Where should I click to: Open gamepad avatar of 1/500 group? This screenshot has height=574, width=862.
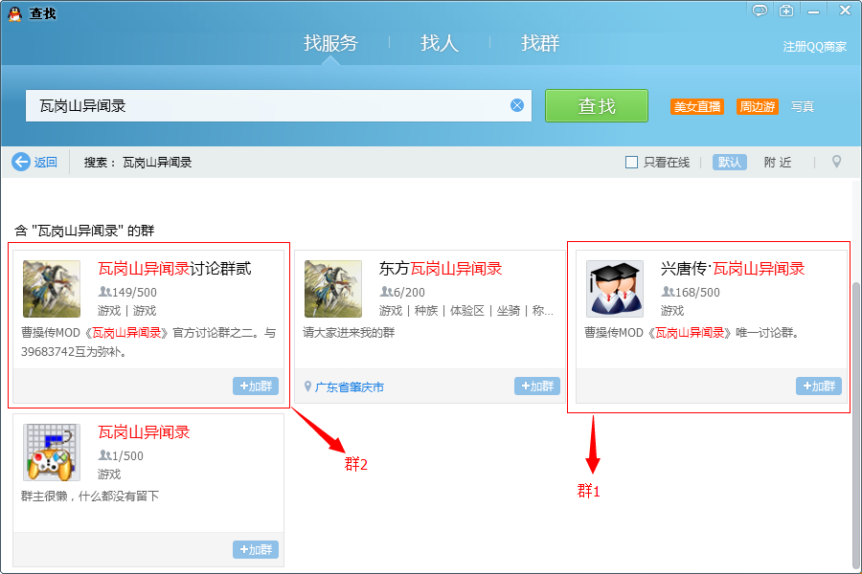52,453
